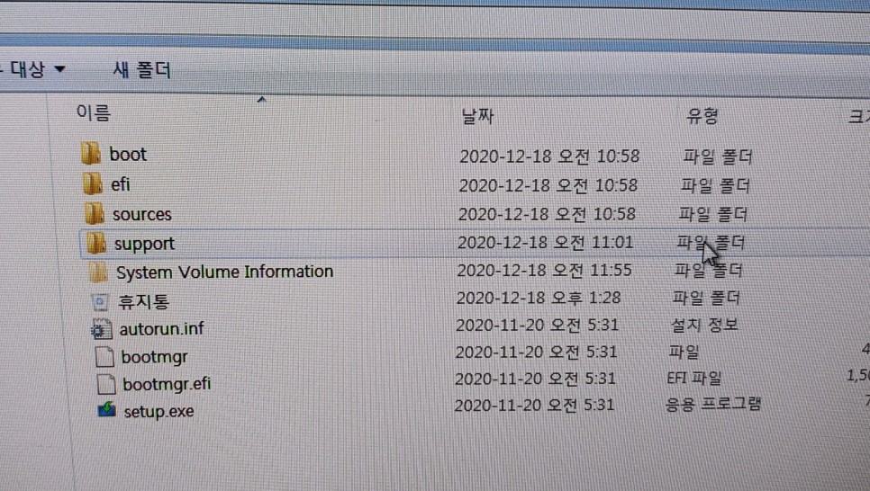This screenshot has width=870, height=491.
Task: Click the 새 폴더 button
Action: pyautogui.click(x=141, y=70)
